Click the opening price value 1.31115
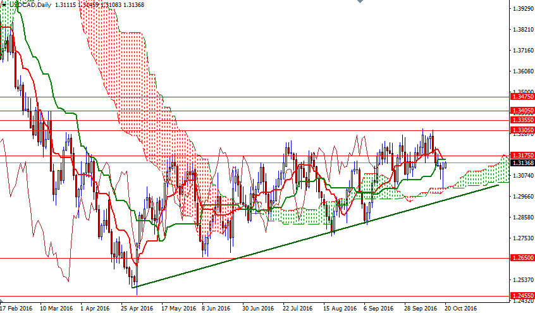Screen dimensions: 535x313 [65, 5]
